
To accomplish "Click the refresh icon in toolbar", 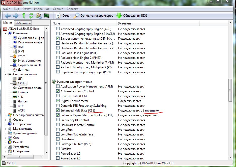I will tap(31, 16).
